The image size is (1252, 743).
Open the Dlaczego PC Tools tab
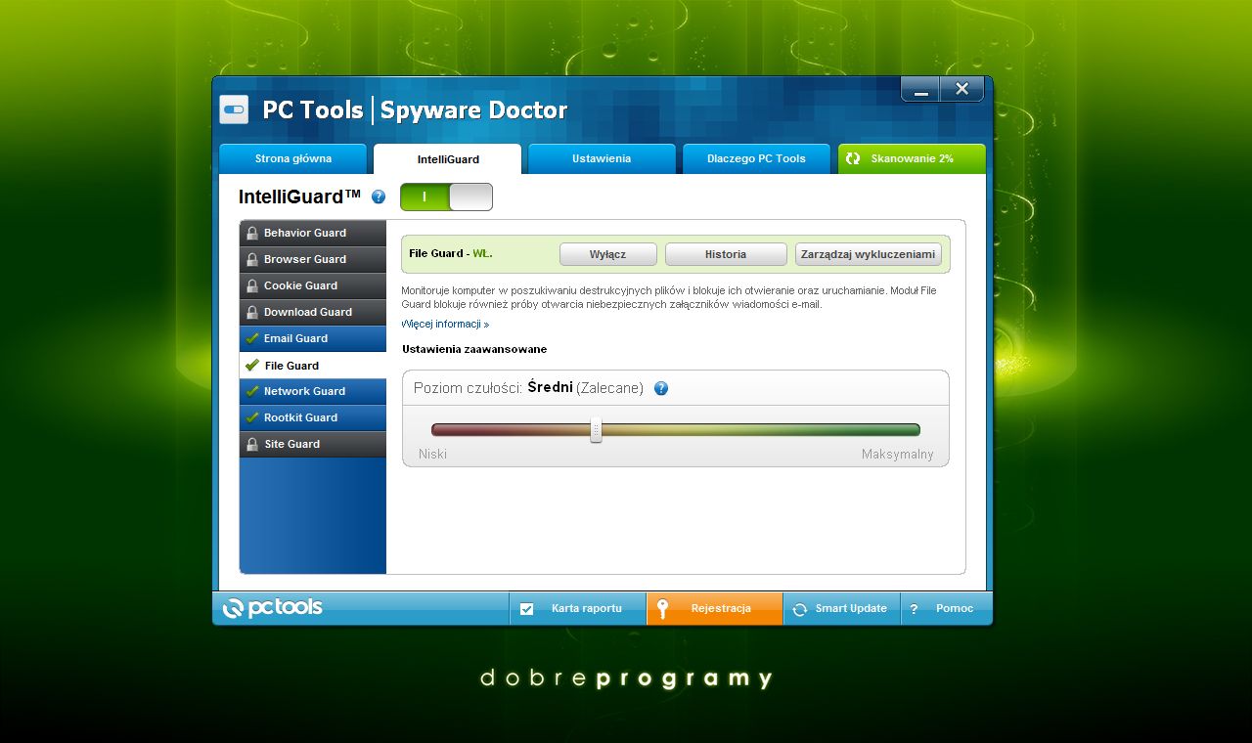756,158
